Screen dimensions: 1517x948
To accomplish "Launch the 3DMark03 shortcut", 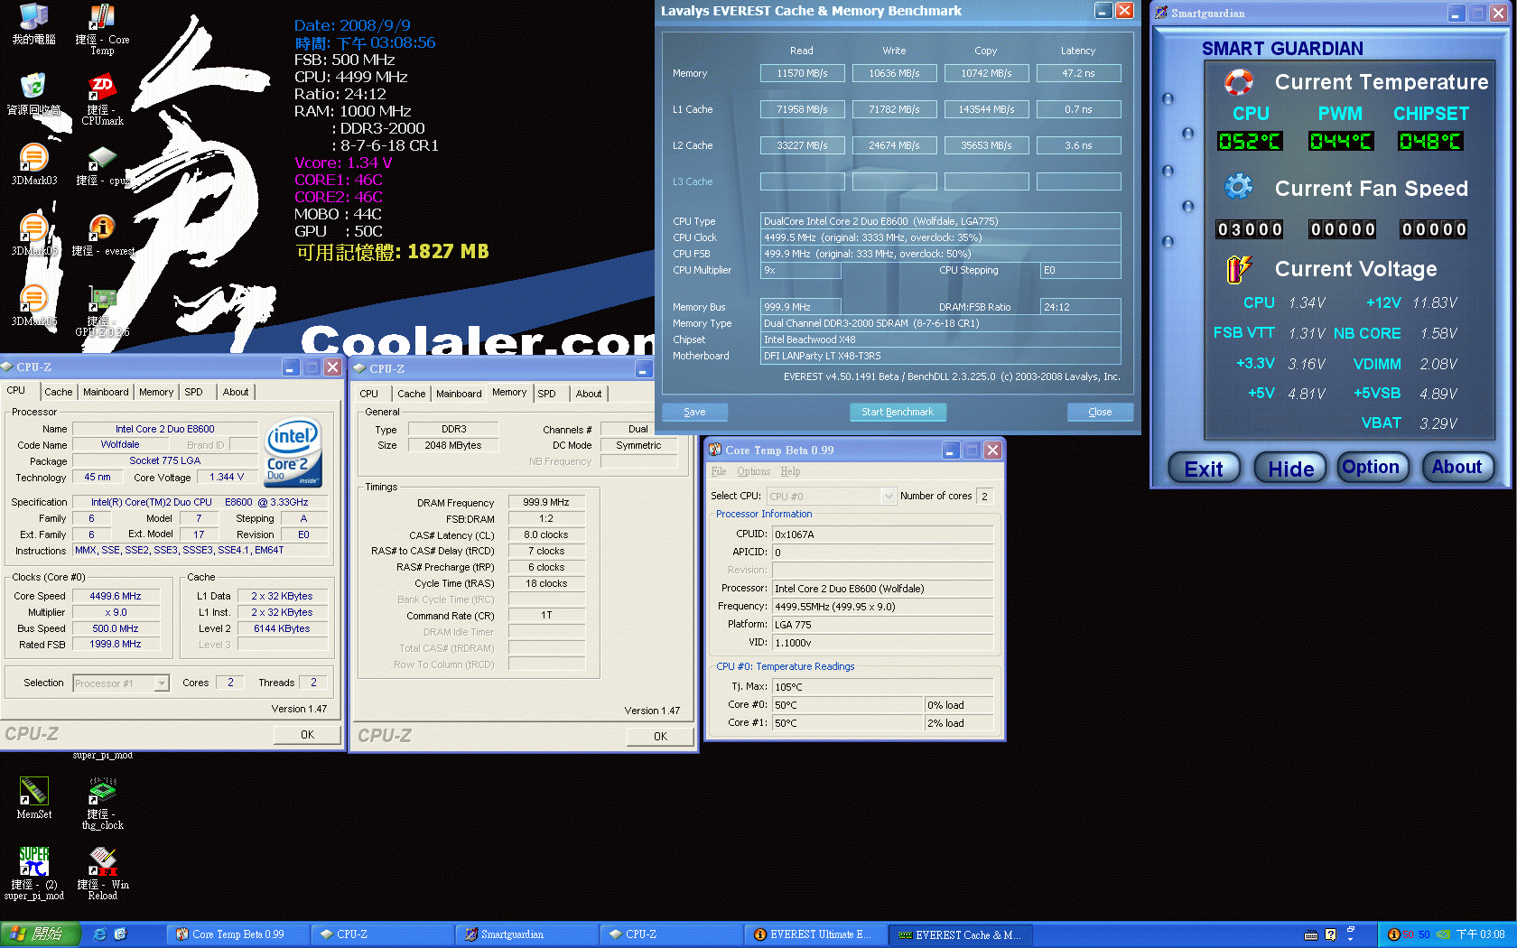I will [33, 164].
